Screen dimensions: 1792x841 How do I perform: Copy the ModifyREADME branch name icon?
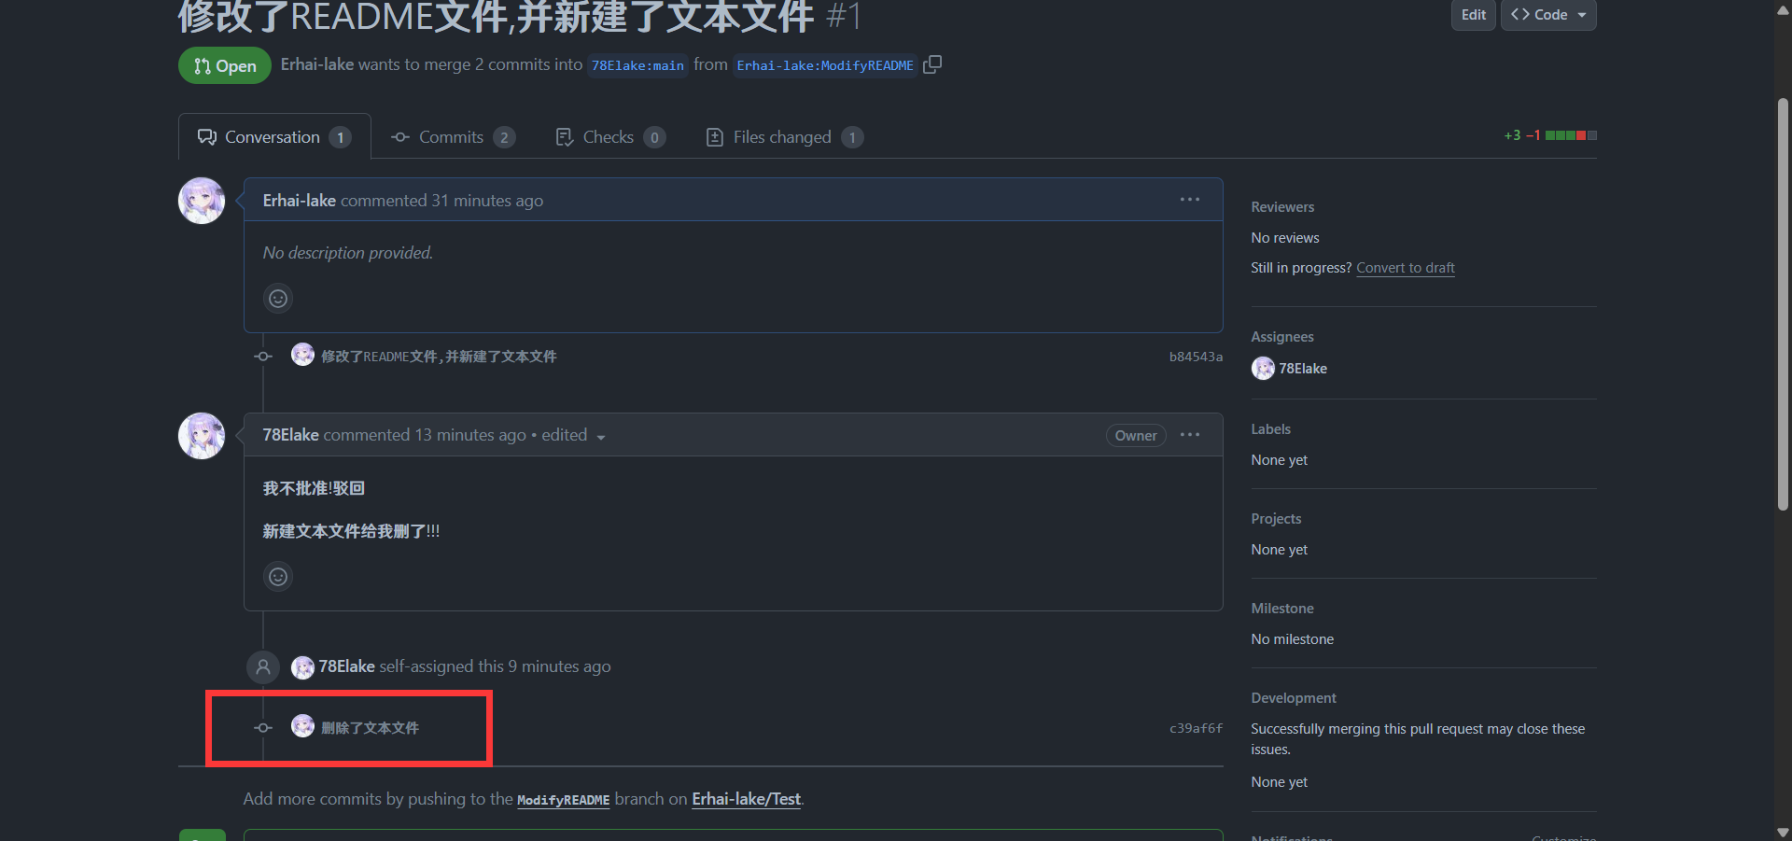pos(931,64)
